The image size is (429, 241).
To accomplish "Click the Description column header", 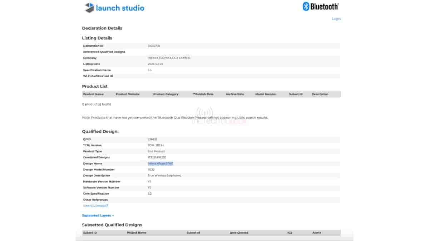I will point(320,94).
